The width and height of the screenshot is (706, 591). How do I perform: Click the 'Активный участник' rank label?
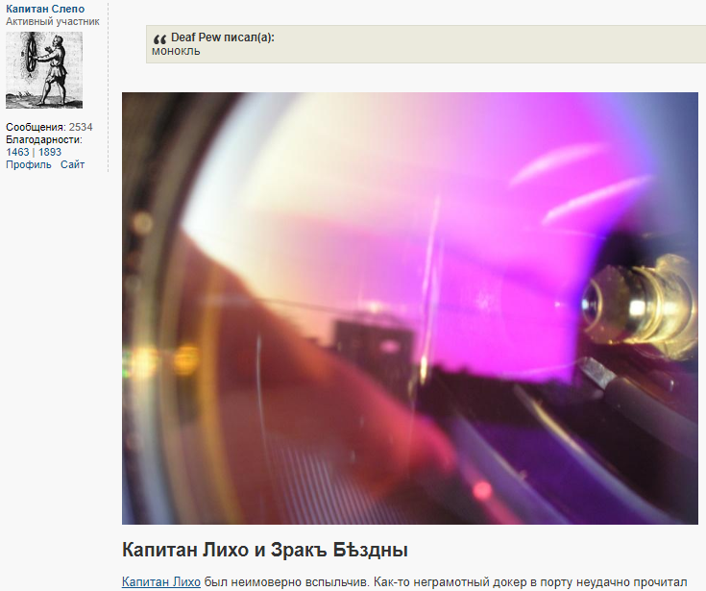[53, 21]
